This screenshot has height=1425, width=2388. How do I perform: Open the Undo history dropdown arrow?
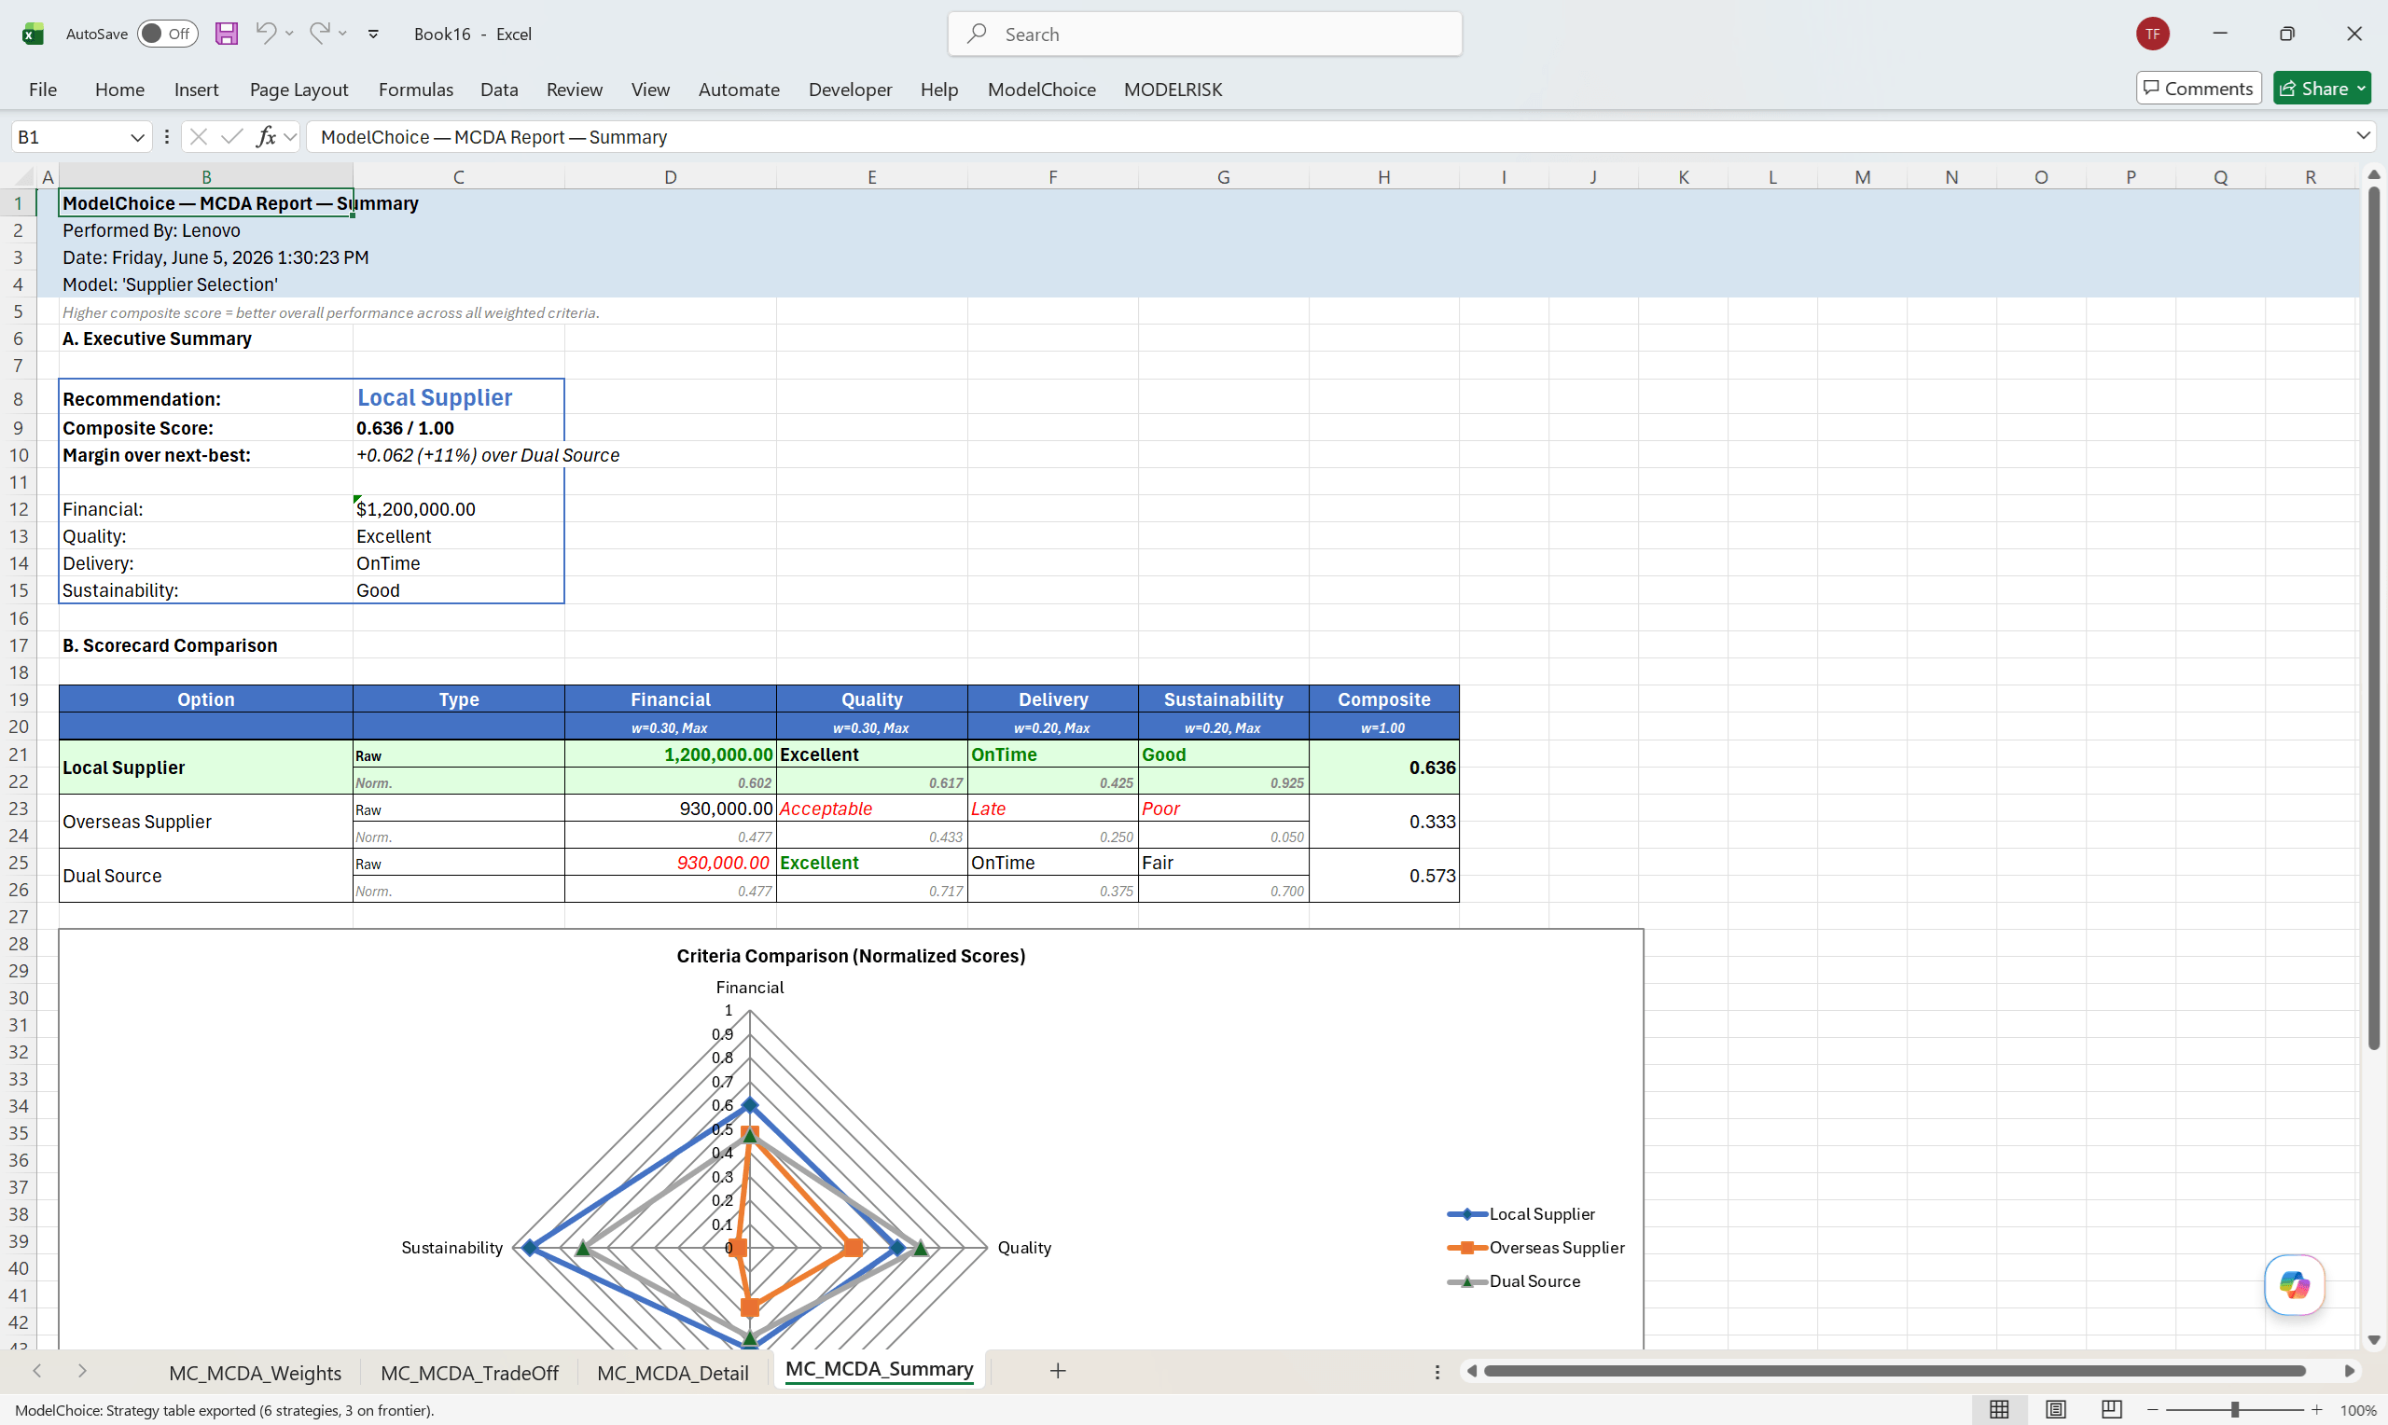[289, 34]
